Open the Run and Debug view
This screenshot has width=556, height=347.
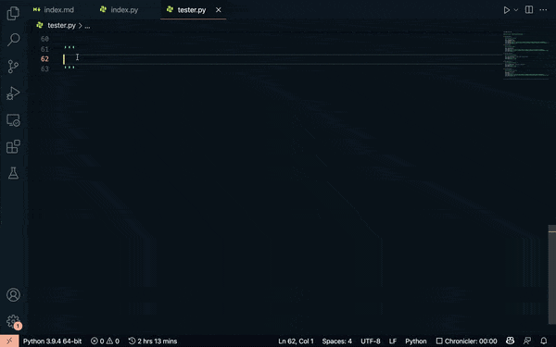tap(13, 93)
